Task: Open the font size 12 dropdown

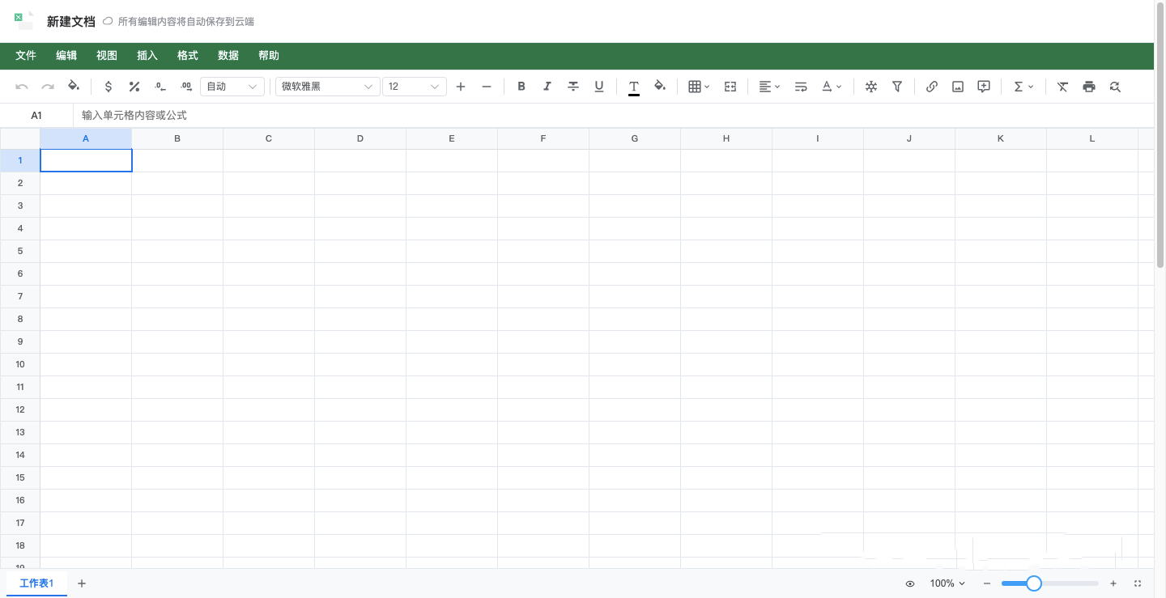Action: coord(415,87)
